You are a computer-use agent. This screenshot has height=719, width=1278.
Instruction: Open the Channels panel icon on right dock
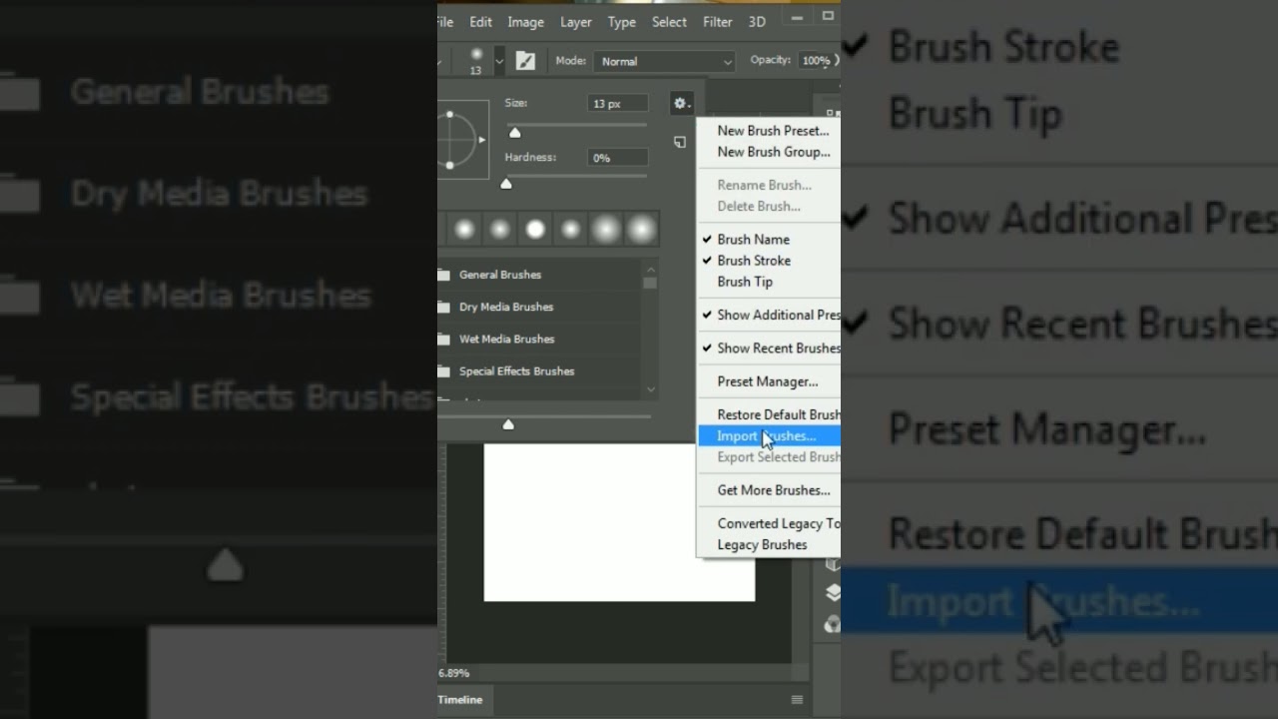833,624
